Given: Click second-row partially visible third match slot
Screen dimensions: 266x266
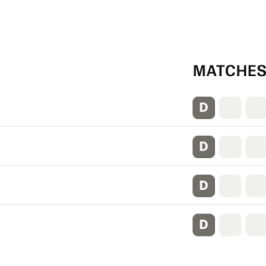Looking at the screenshot, I should tap(256, 147).
